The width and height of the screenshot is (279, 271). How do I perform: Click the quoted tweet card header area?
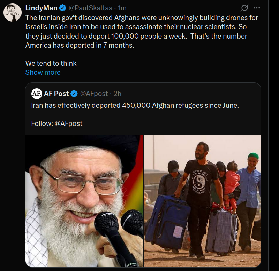click(143, 94)
